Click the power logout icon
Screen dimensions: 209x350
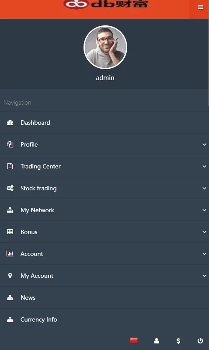[x=200, y=341]
